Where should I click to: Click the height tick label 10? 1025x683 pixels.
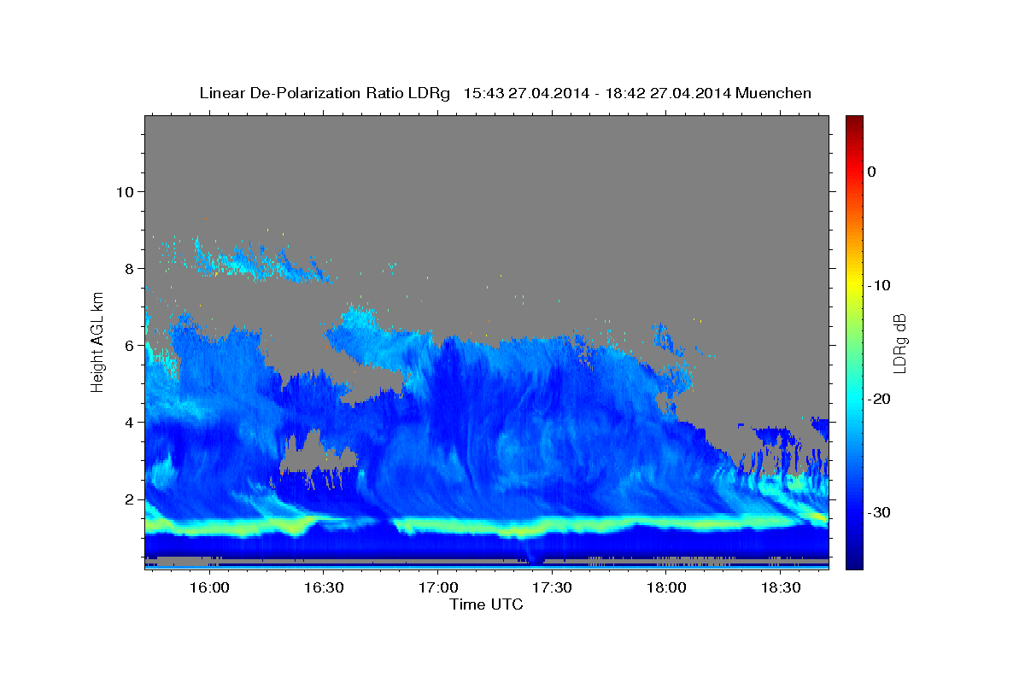125,191
